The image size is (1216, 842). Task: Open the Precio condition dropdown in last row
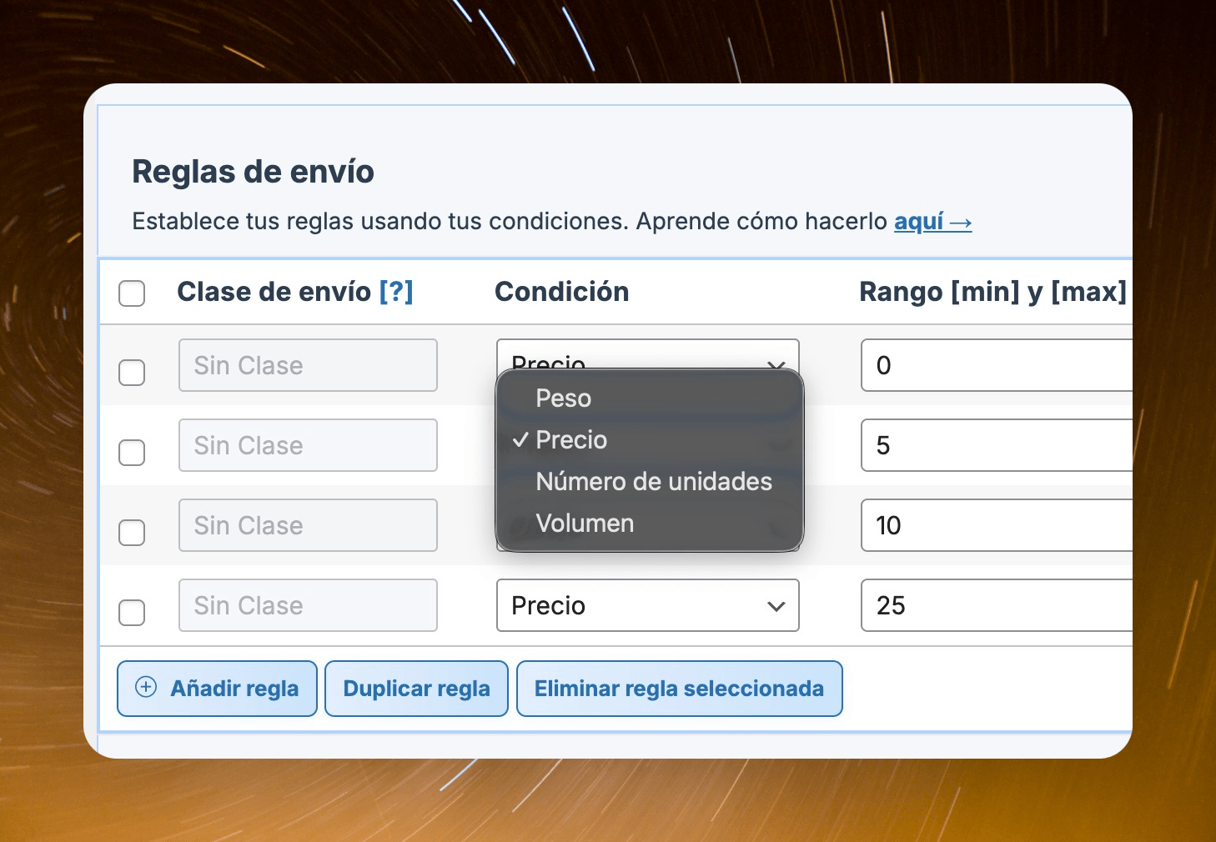pyautogui.click(x=647, y=606)
